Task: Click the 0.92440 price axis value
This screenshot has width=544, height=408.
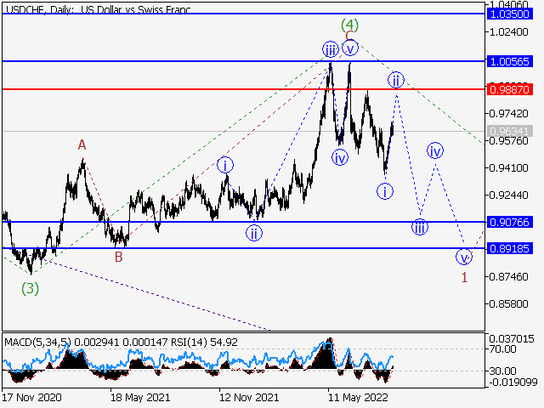Action: (509, 195)
